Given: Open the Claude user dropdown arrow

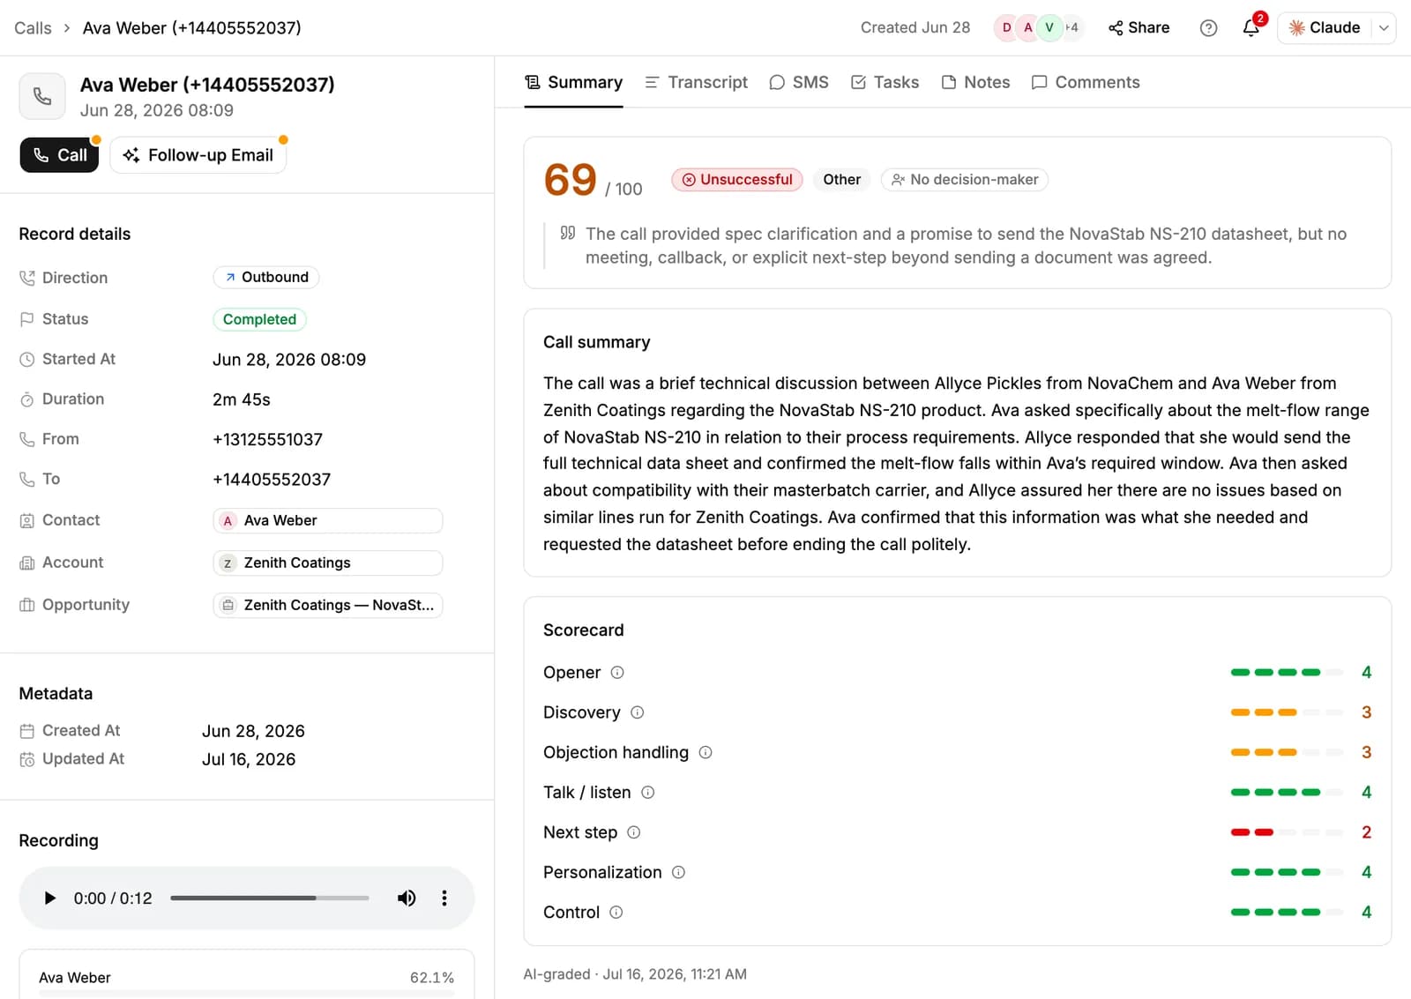Looking at the screenshot, I should tap(1385, 28).
